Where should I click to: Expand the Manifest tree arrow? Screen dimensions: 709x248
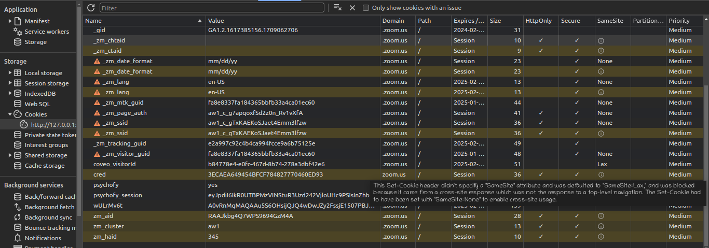click(10, 21)
